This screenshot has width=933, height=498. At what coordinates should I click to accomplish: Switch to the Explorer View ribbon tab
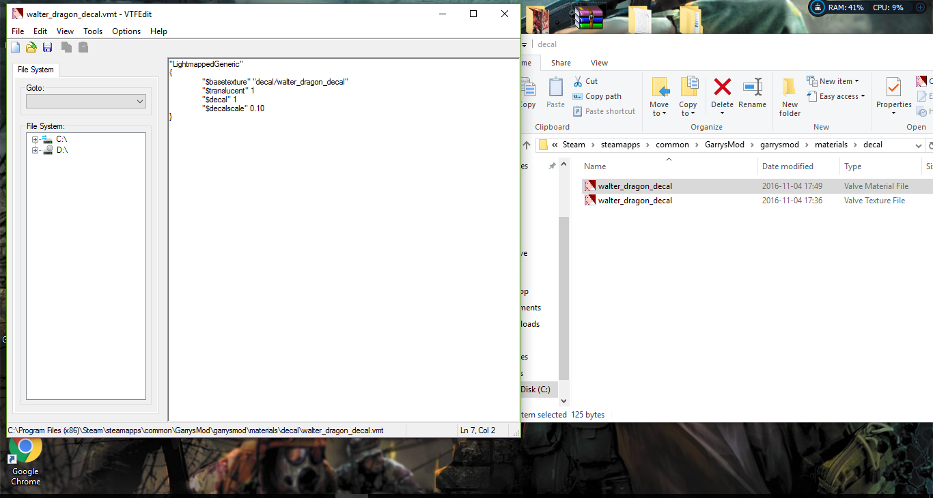[x=599, y=63]
